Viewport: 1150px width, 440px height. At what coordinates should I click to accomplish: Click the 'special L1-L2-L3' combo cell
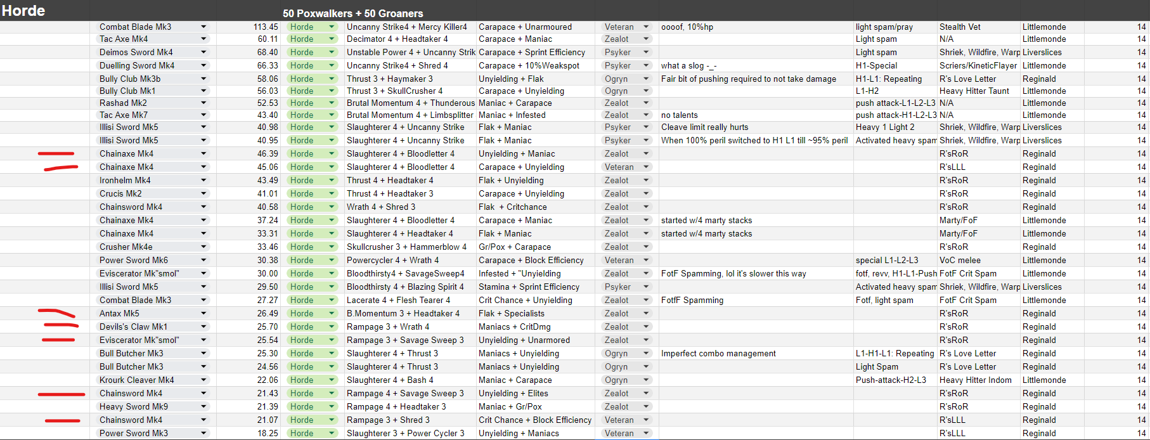895,261
